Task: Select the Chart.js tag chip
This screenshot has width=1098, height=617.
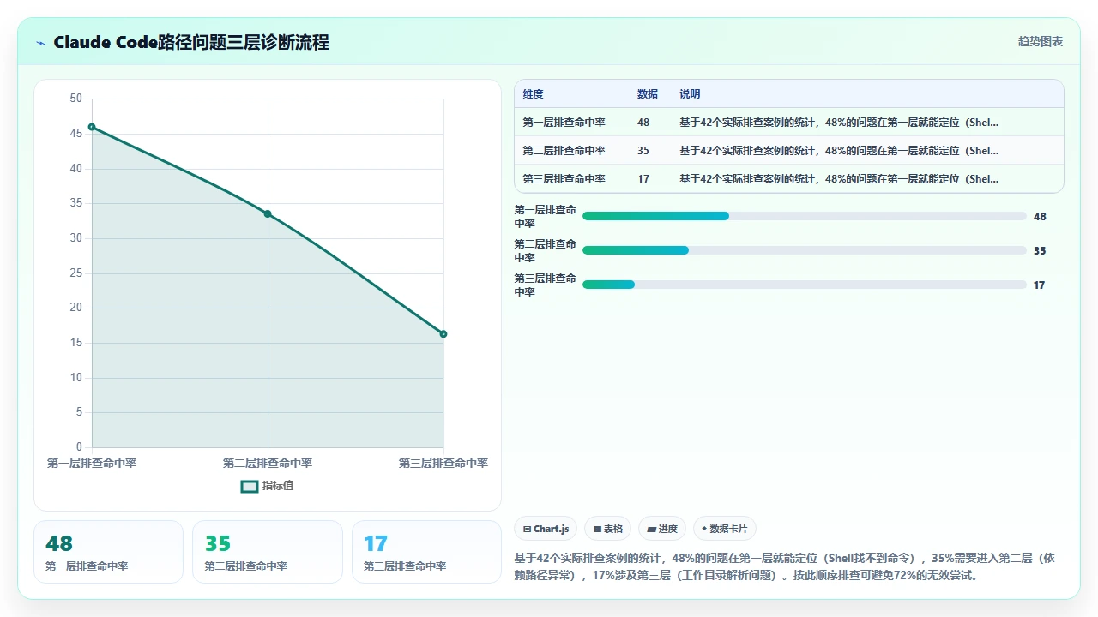Action: 546,529
